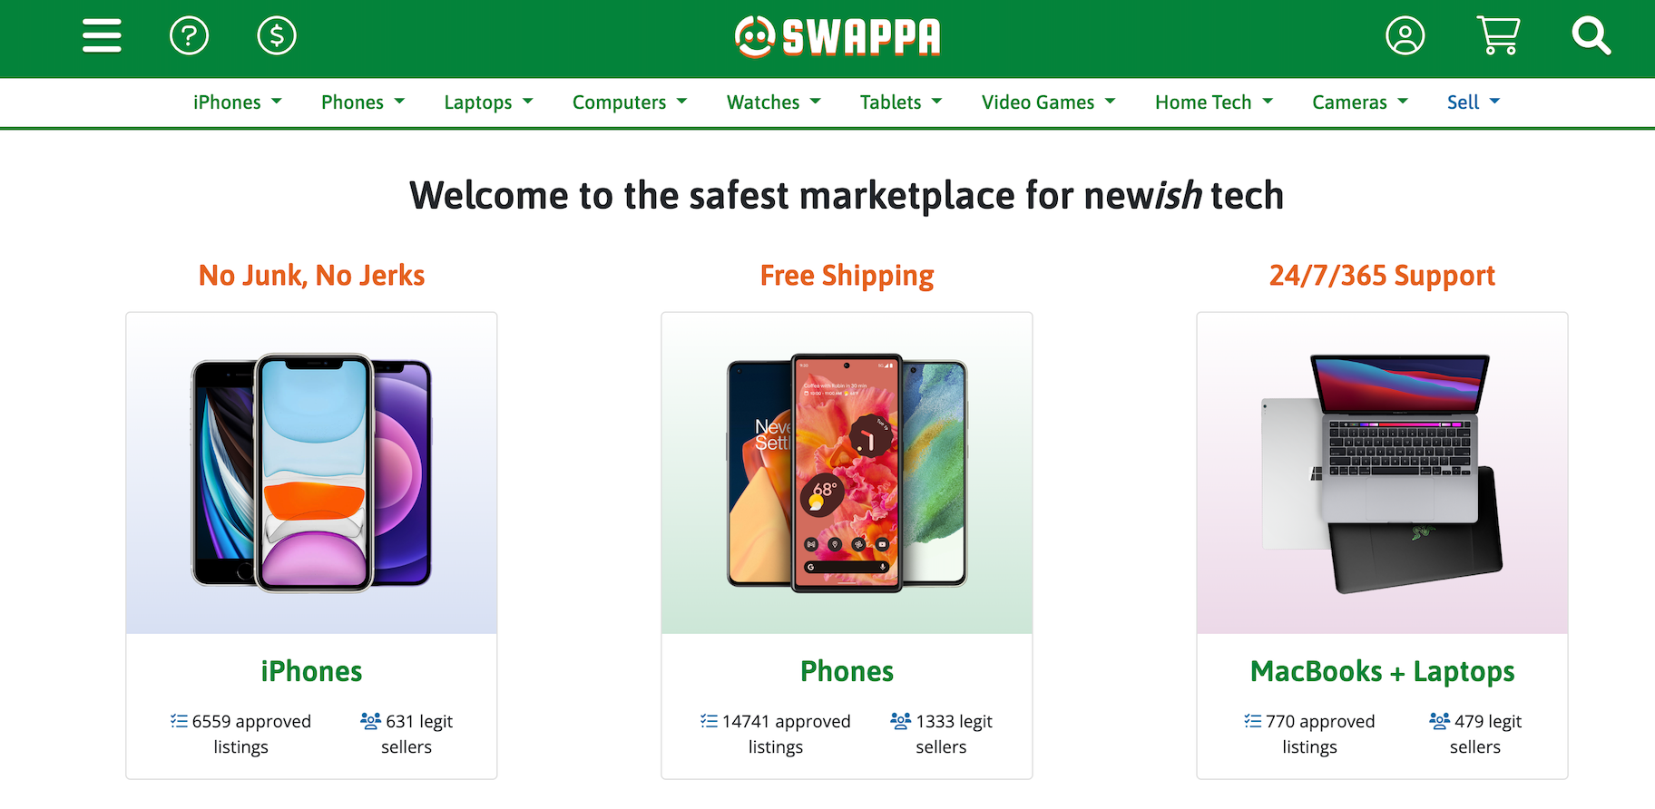Click the legit sellers people icon under Phones
Viewport: 1655px width, 809px height.
point(900,720)
